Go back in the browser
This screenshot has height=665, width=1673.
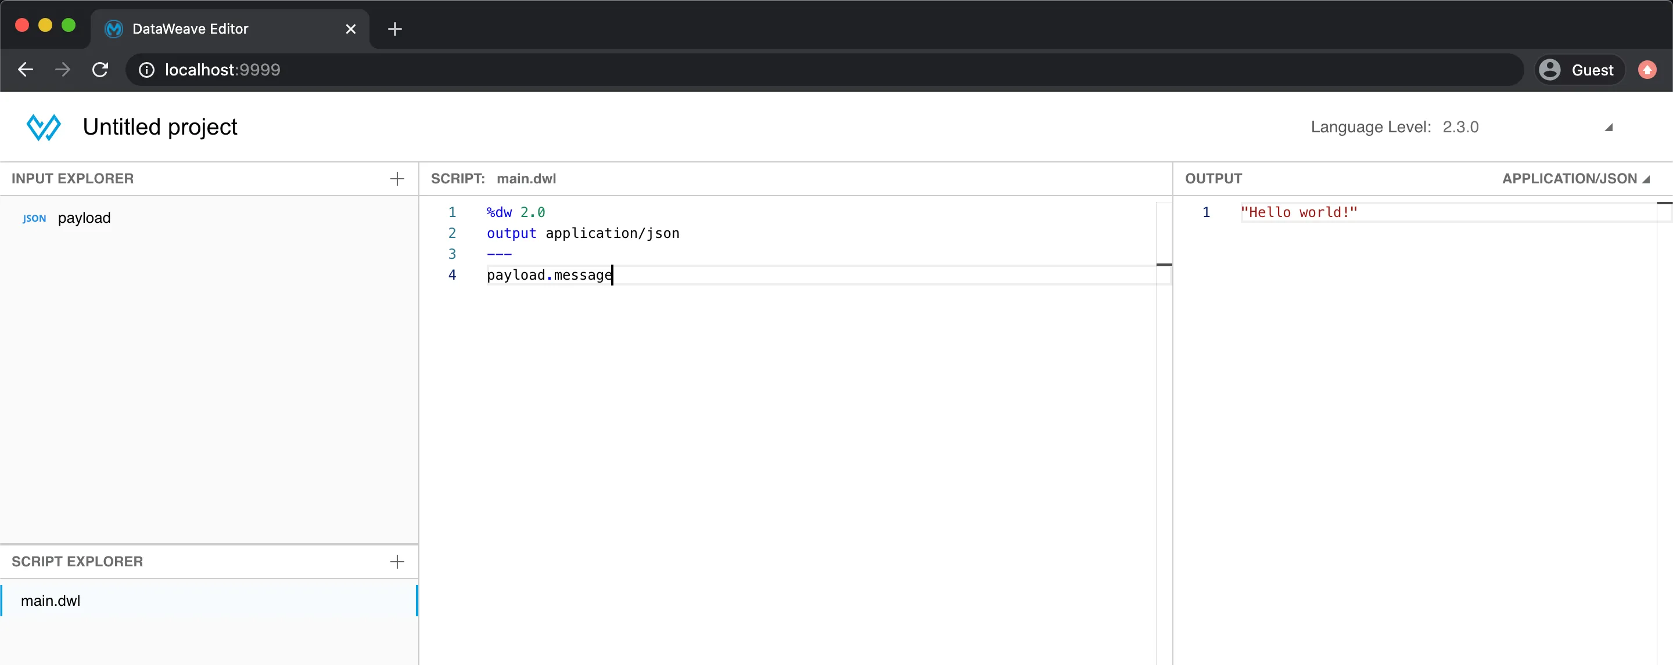[26, 70]
